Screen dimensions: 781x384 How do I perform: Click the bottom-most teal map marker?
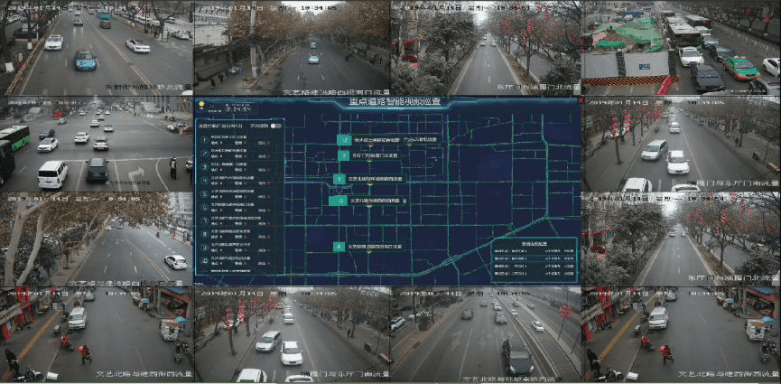(339, 246)
